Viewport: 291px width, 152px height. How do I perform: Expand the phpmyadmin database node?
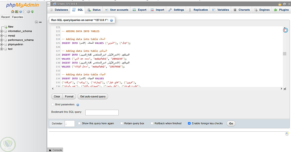coord(2,44)
